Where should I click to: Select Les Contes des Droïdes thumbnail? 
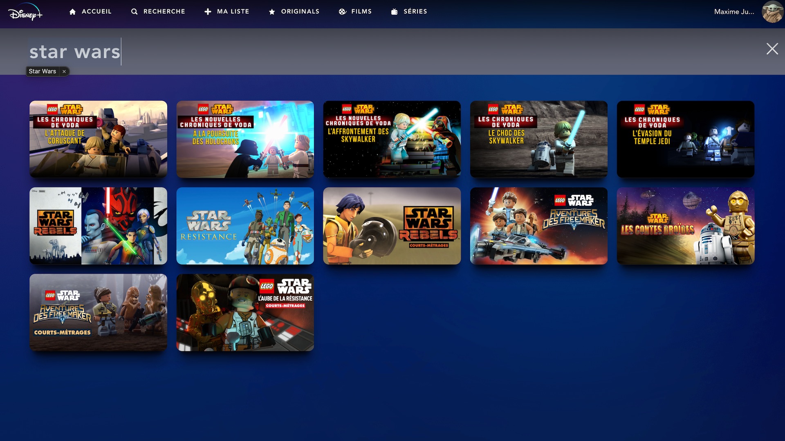coord(685,226)
